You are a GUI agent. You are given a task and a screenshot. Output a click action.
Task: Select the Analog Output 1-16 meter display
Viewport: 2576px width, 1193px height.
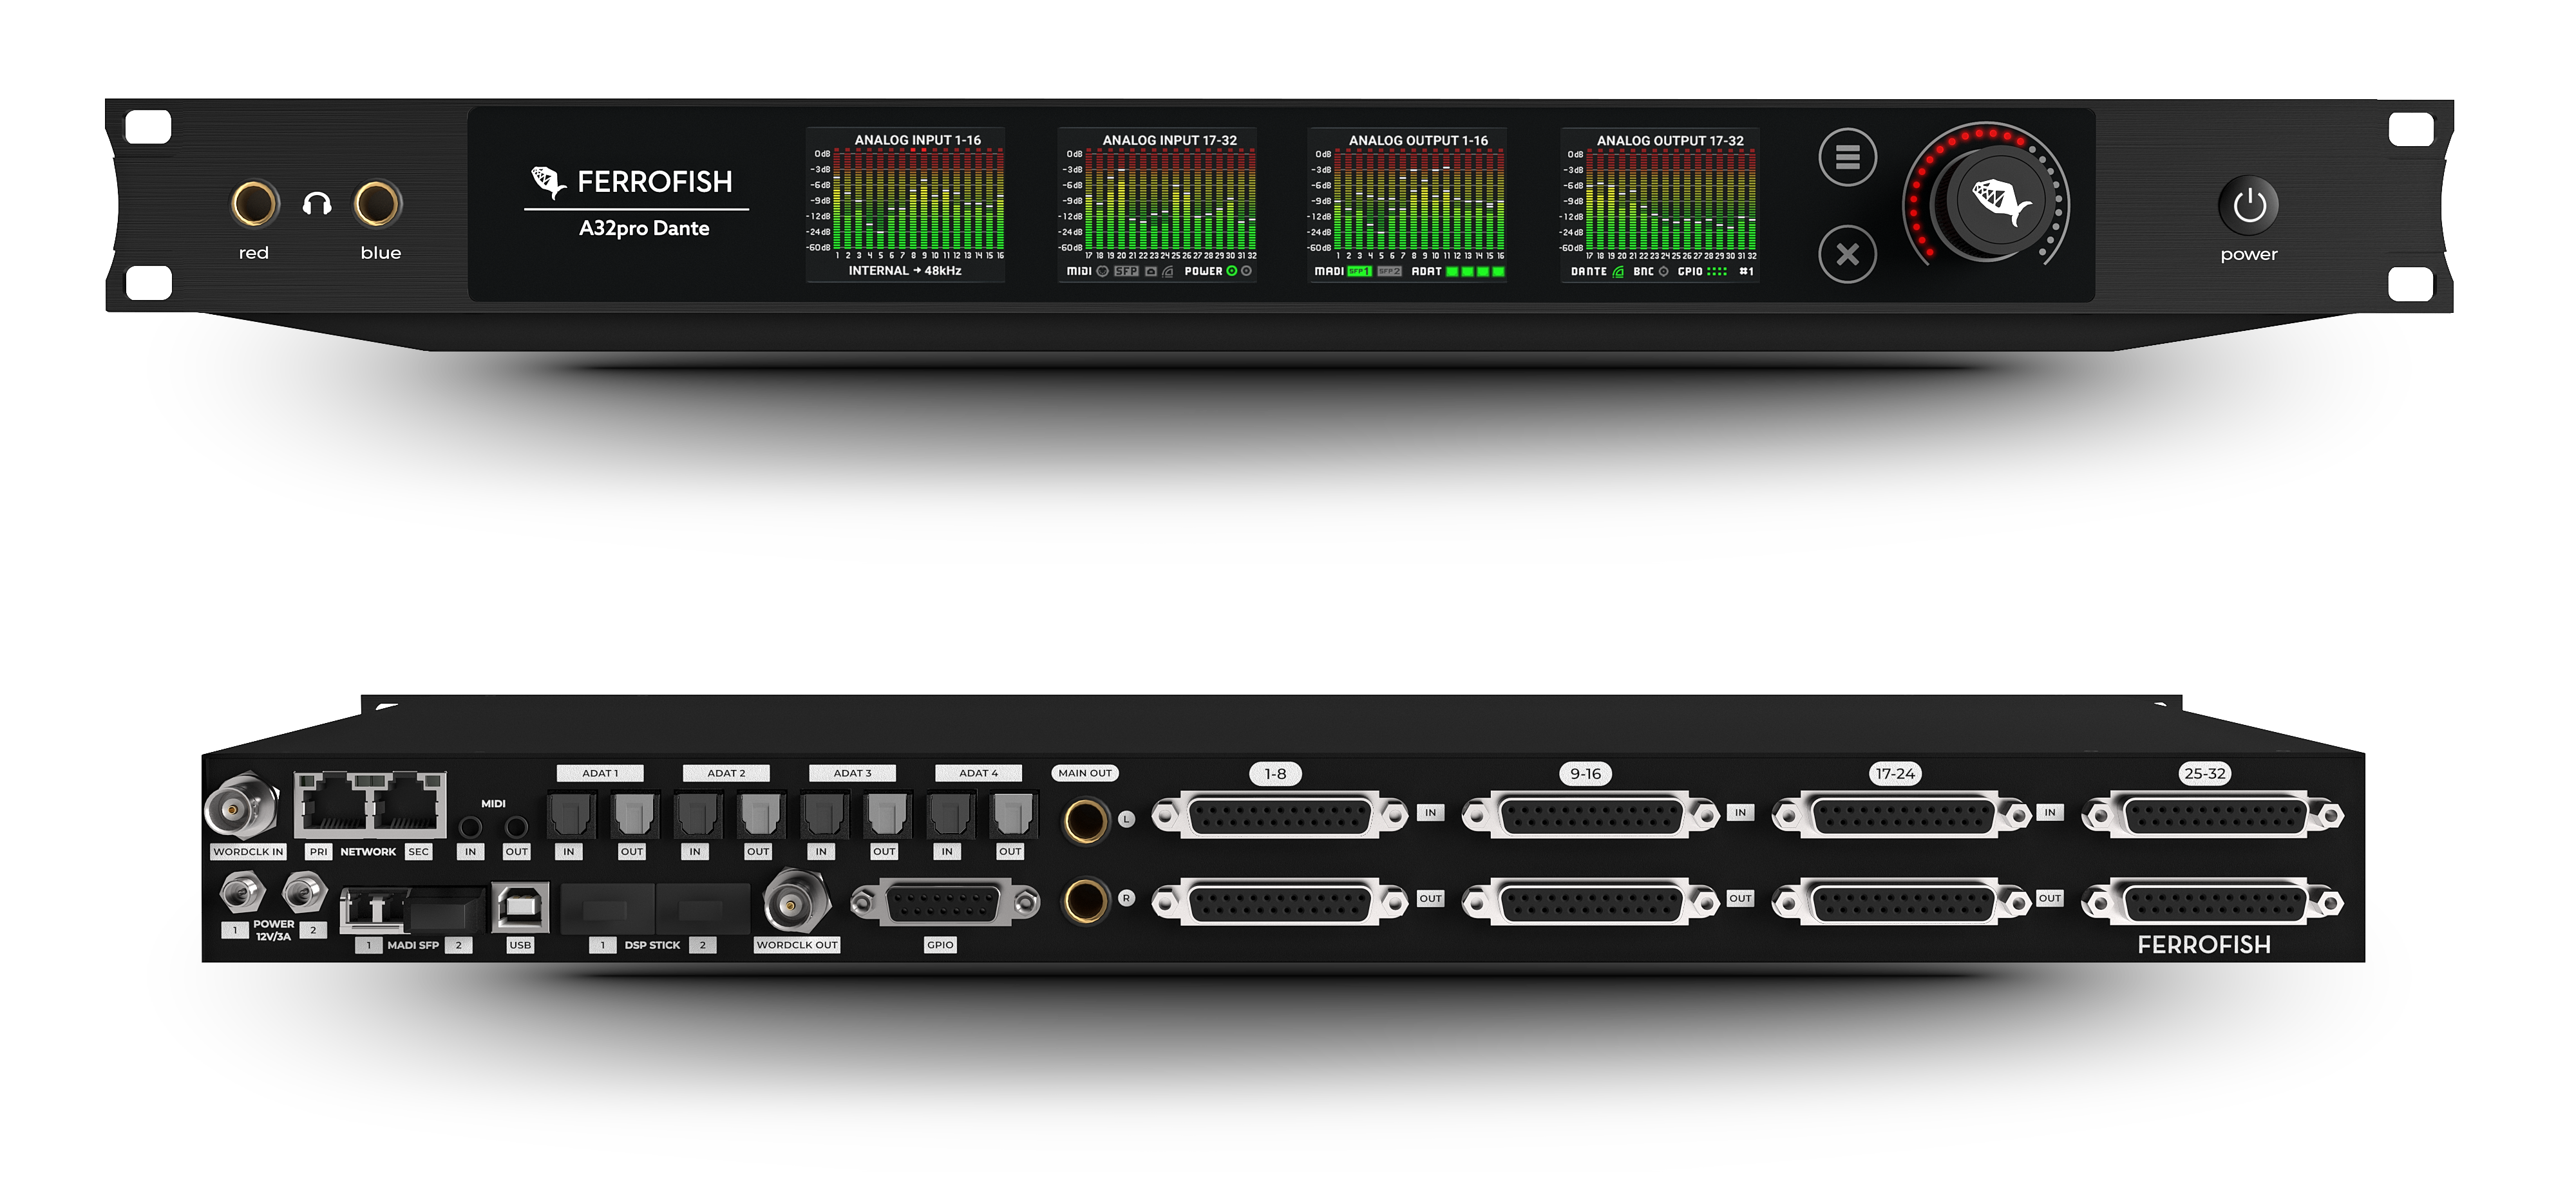[1408, 204]
